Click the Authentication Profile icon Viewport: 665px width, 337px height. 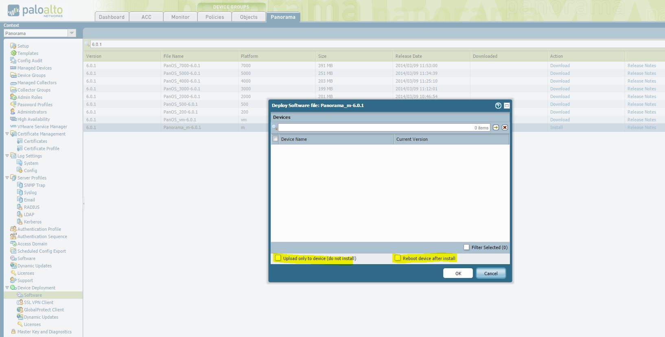pos(13,229)
